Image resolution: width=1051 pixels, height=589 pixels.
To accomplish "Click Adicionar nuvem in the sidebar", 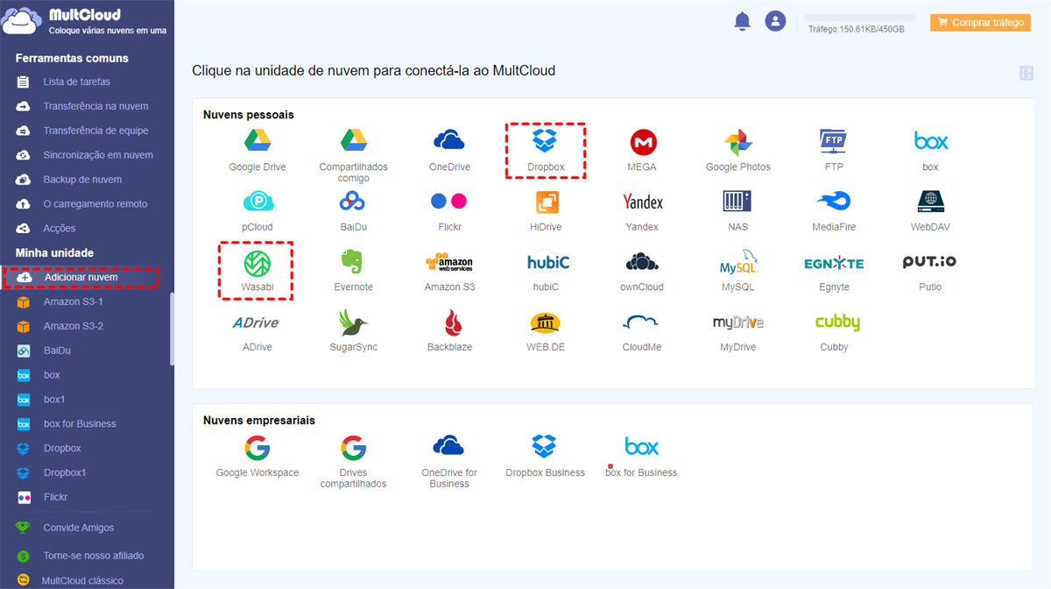I will [x=81, y=277].
